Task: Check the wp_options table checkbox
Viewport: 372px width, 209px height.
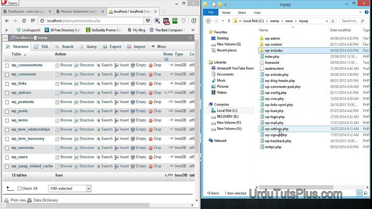Action: (x=7, y=93)
